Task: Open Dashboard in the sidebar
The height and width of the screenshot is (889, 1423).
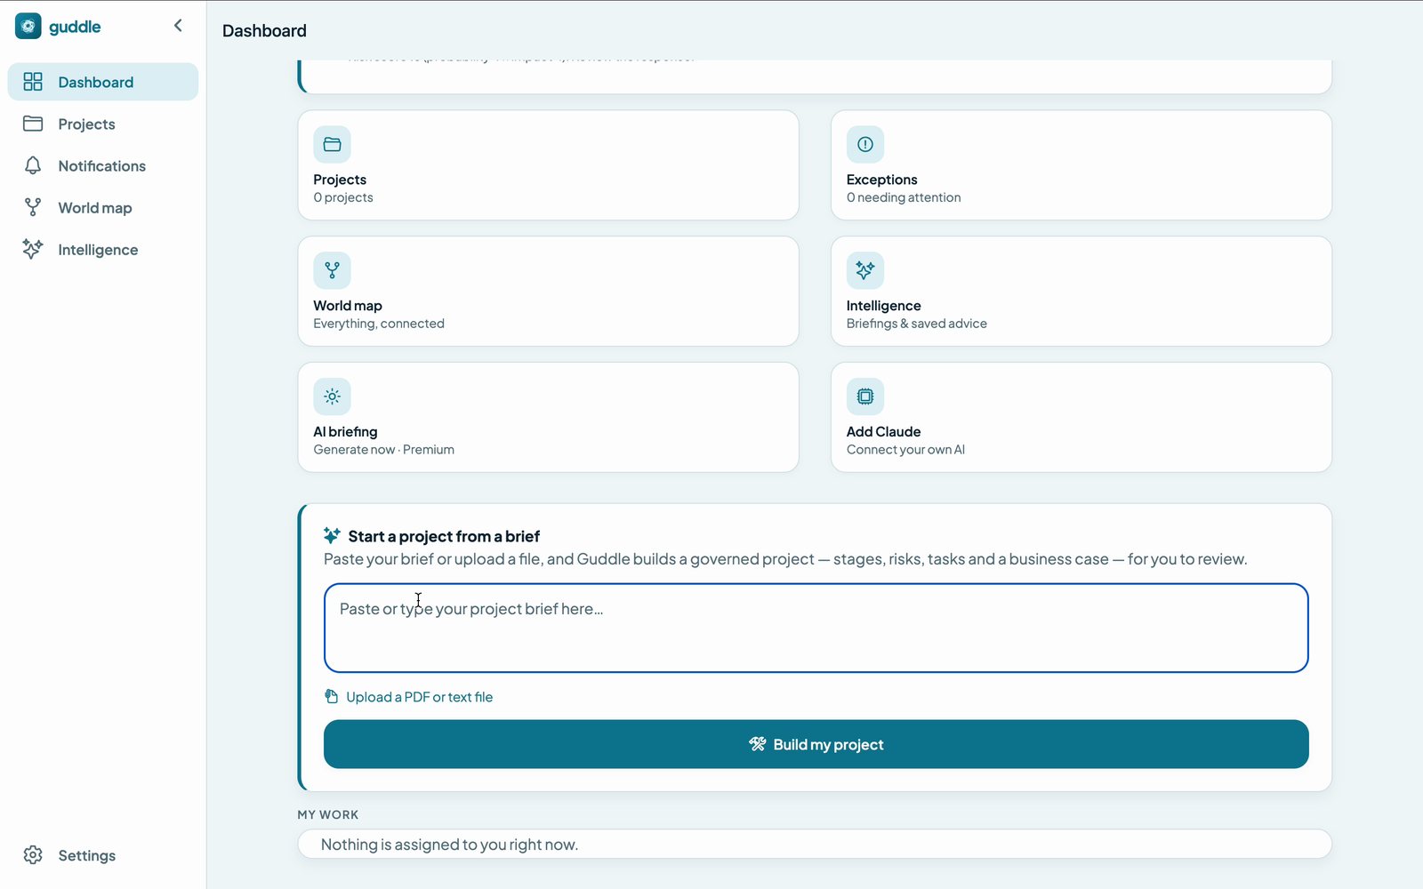Action: [103, 82]
